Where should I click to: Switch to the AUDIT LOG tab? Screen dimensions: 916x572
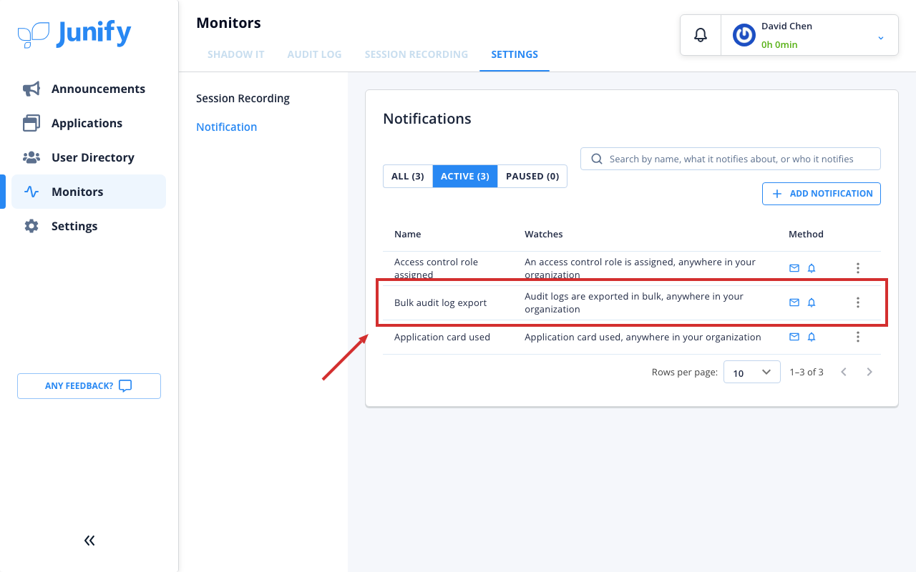pos(314,54)
